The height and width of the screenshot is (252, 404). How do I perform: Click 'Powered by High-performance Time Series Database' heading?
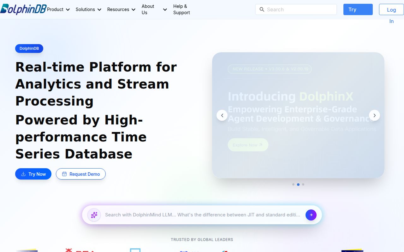[81, 137]
